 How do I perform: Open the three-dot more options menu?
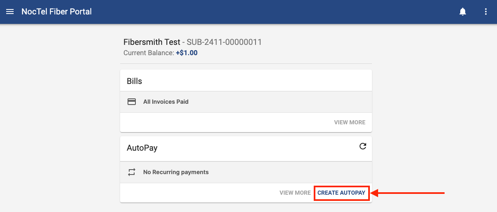coord(486,12)
